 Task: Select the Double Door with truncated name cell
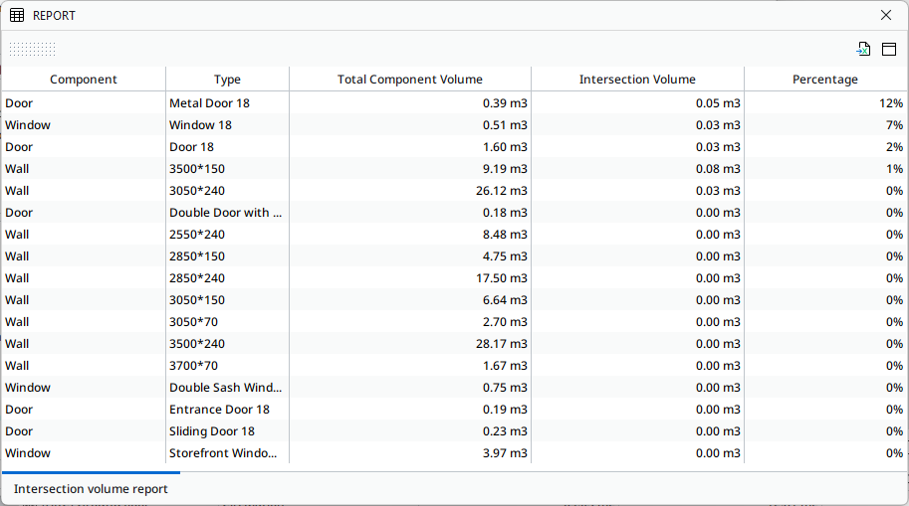226,213
